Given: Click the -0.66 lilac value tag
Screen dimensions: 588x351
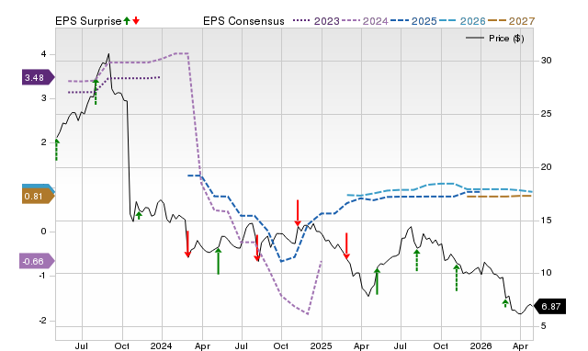Looking at the screenshot, I should [x=37, y=261].
